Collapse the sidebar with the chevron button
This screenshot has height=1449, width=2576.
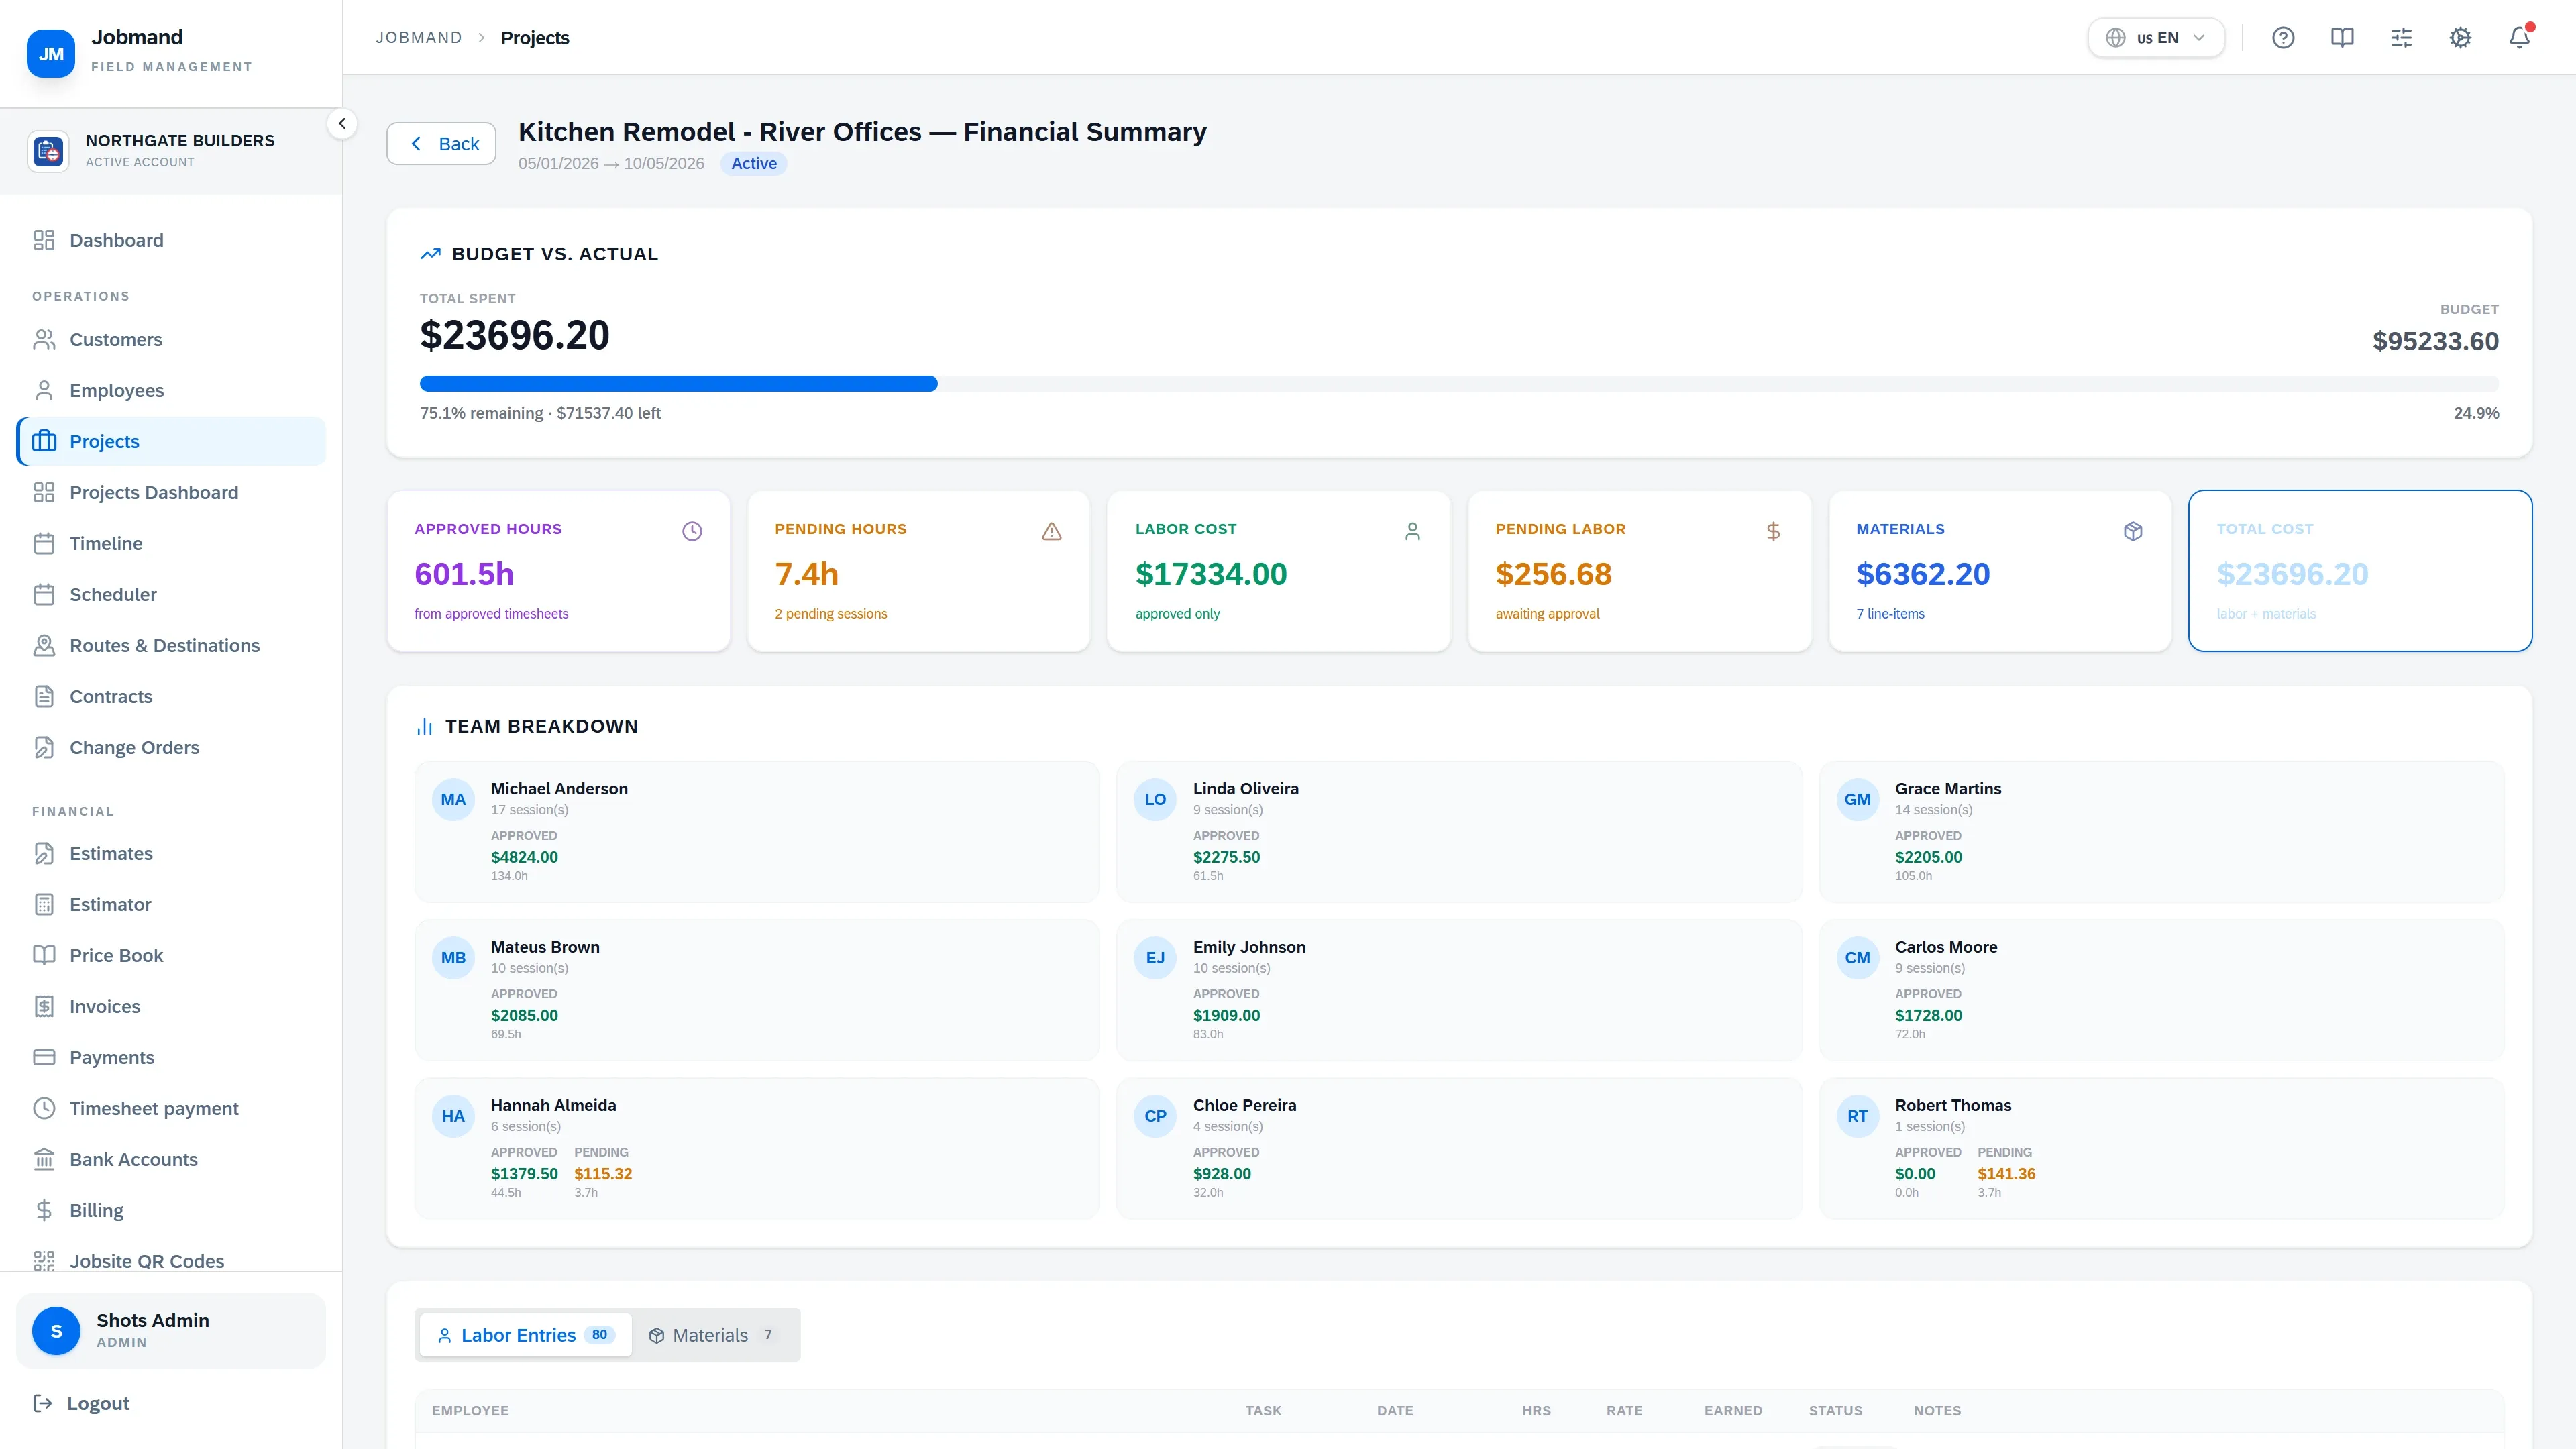click(342, 124)
